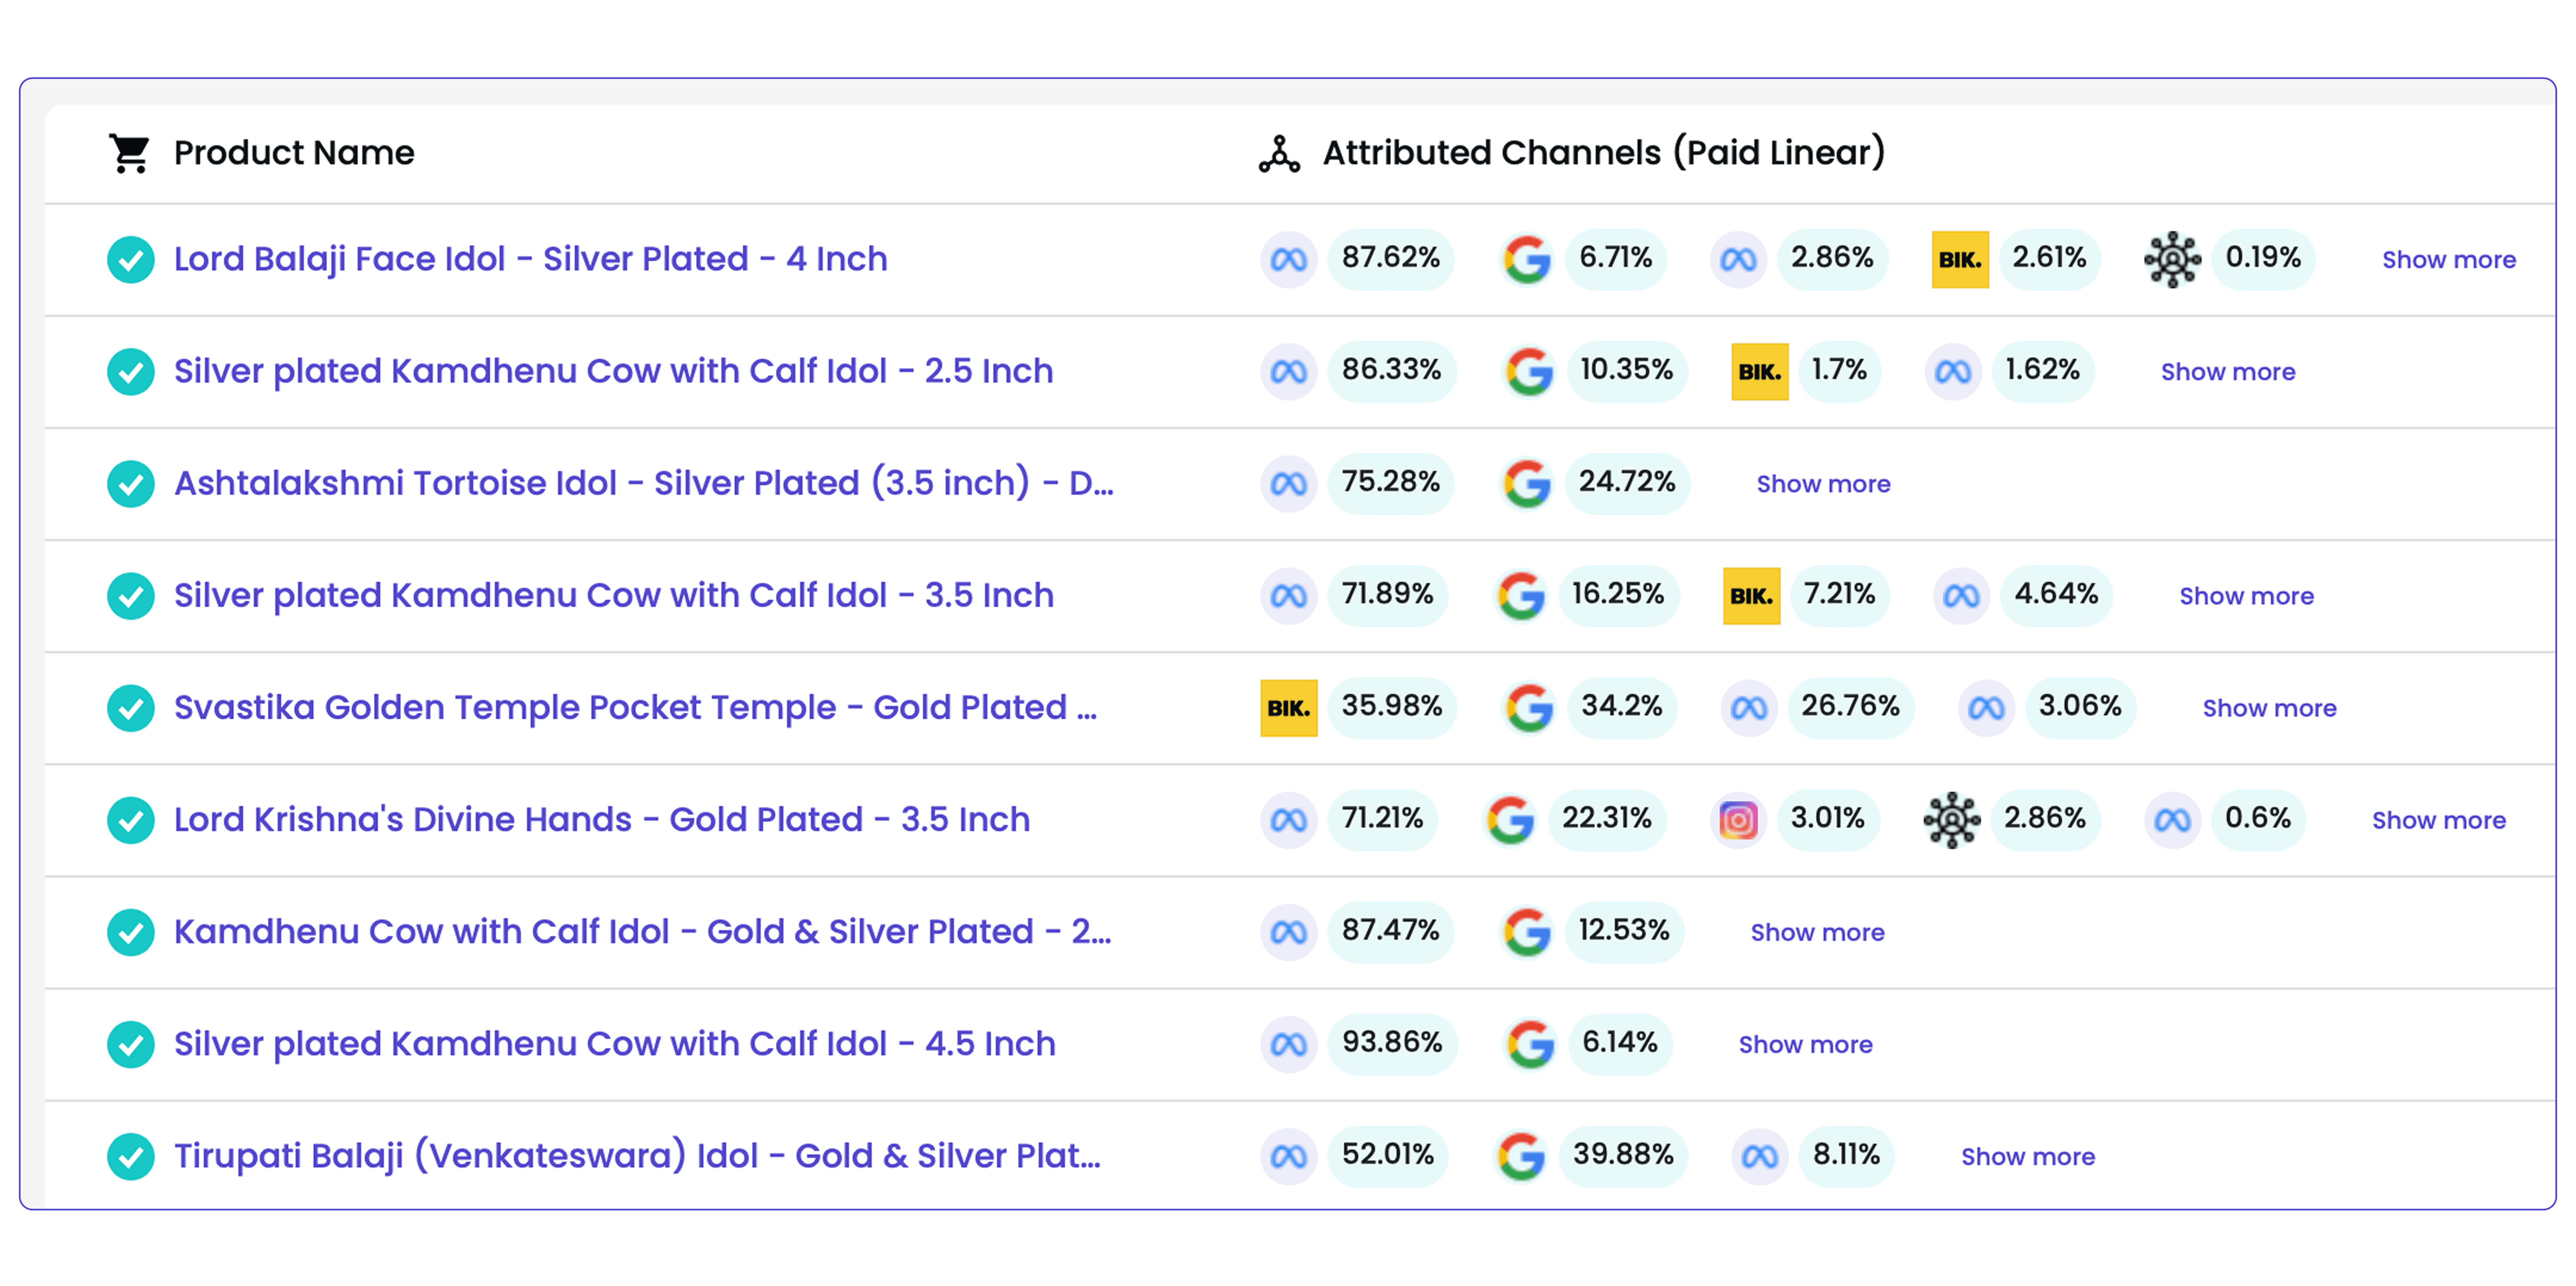The width and height of the screenshot is (2576, 1286).
Task: Click the Google icon next to 6.71%
Action: point(1527,260)
